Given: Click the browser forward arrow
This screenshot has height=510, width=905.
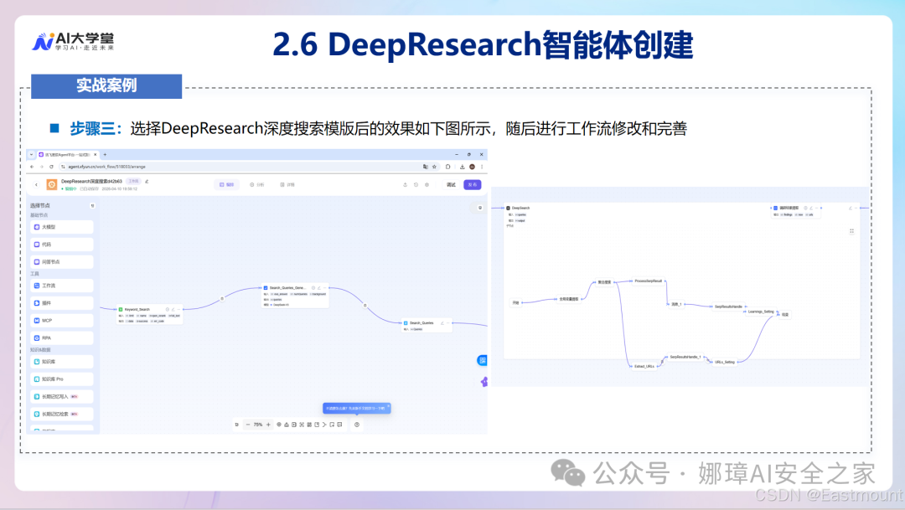Looking at the screenshot, I should coord(42,167).
